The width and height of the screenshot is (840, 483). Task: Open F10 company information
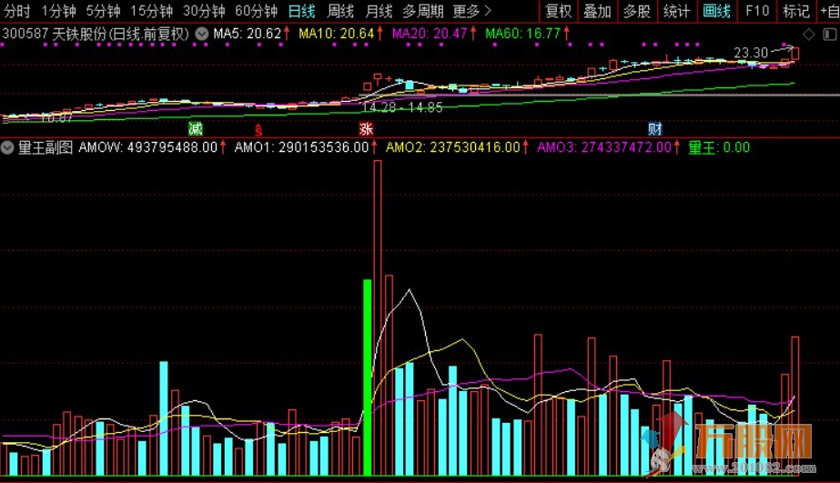click(x=757, y=11)
